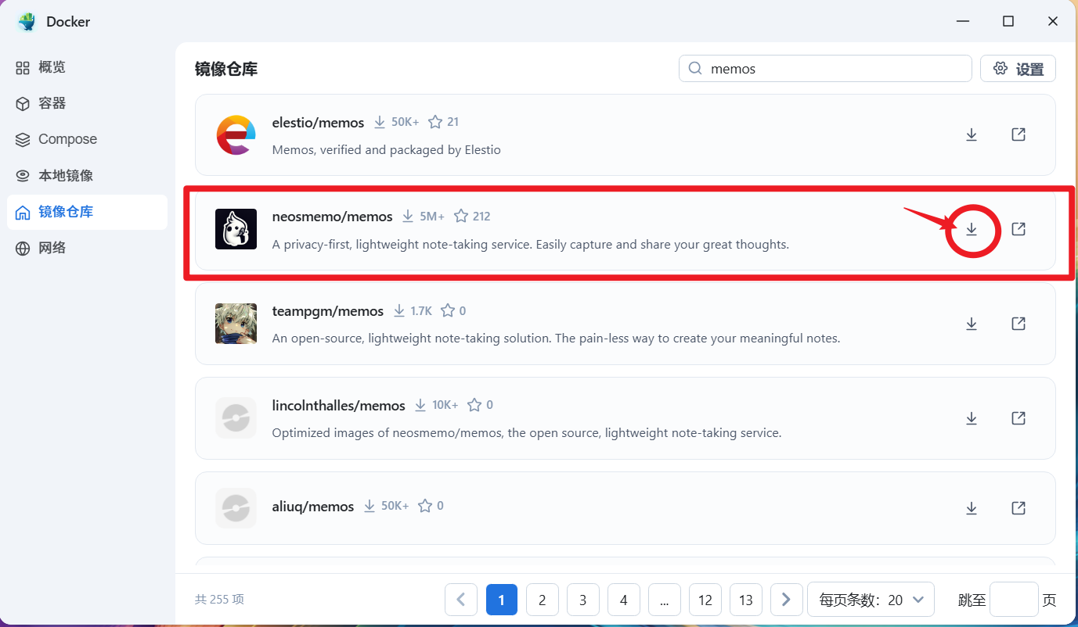Download the teampgm/memos image
Image resolution: width=1078 pixels, height=627 pixels.
[972, 324]
